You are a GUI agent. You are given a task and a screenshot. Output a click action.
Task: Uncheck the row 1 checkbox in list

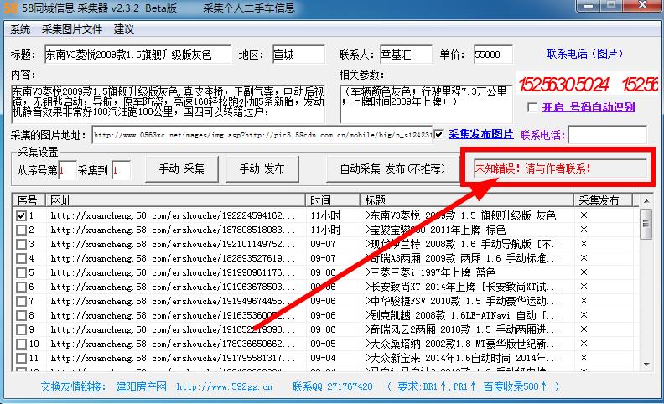22,215
